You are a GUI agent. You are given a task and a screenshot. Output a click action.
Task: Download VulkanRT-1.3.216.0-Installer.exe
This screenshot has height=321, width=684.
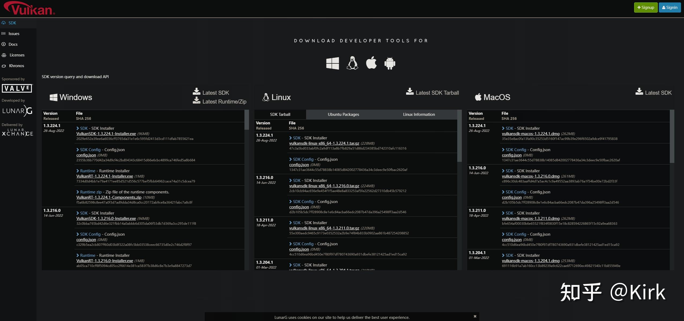[105, 261]
